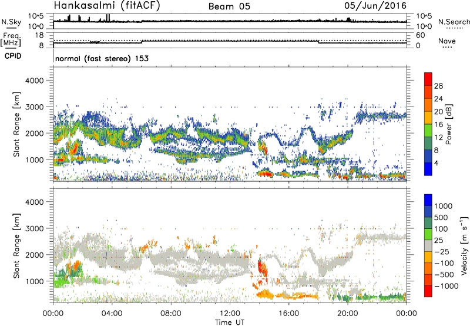Click the 04:00 time axis tick
Image resolution: width=470 pixels, height=326 pixels.
tap(112, 314)
